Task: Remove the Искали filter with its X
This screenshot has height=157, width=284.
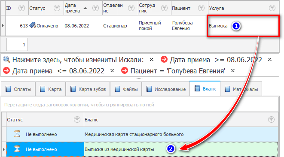Action: tap(152, 60)
